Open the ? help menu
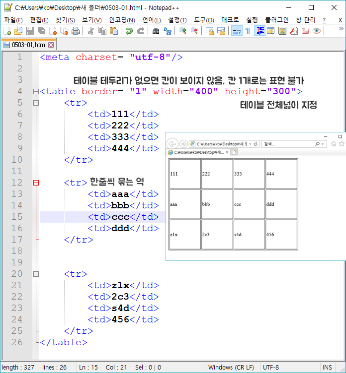This screenshot has width=346, height=373. tap(324, 20)
